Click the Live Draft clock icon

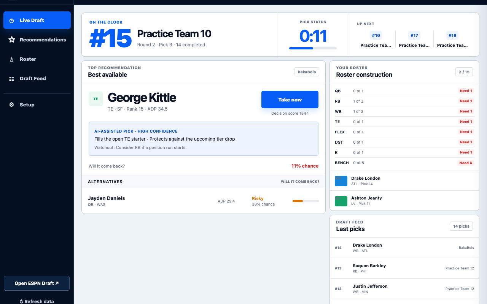[12, 21]
